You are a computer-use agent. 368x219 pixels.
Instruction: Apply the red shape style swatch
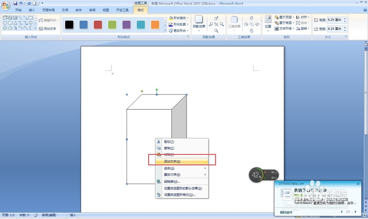(x=98, y=25)
